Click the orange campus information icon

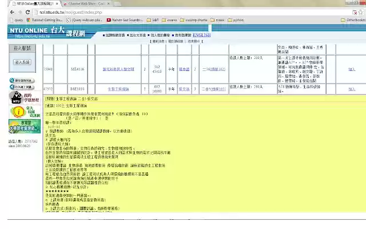tap(19, 112)
